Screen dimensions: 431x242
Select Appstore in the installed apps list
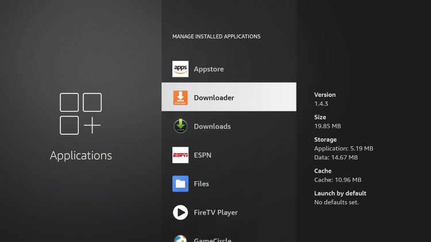[x=229, y=69]
